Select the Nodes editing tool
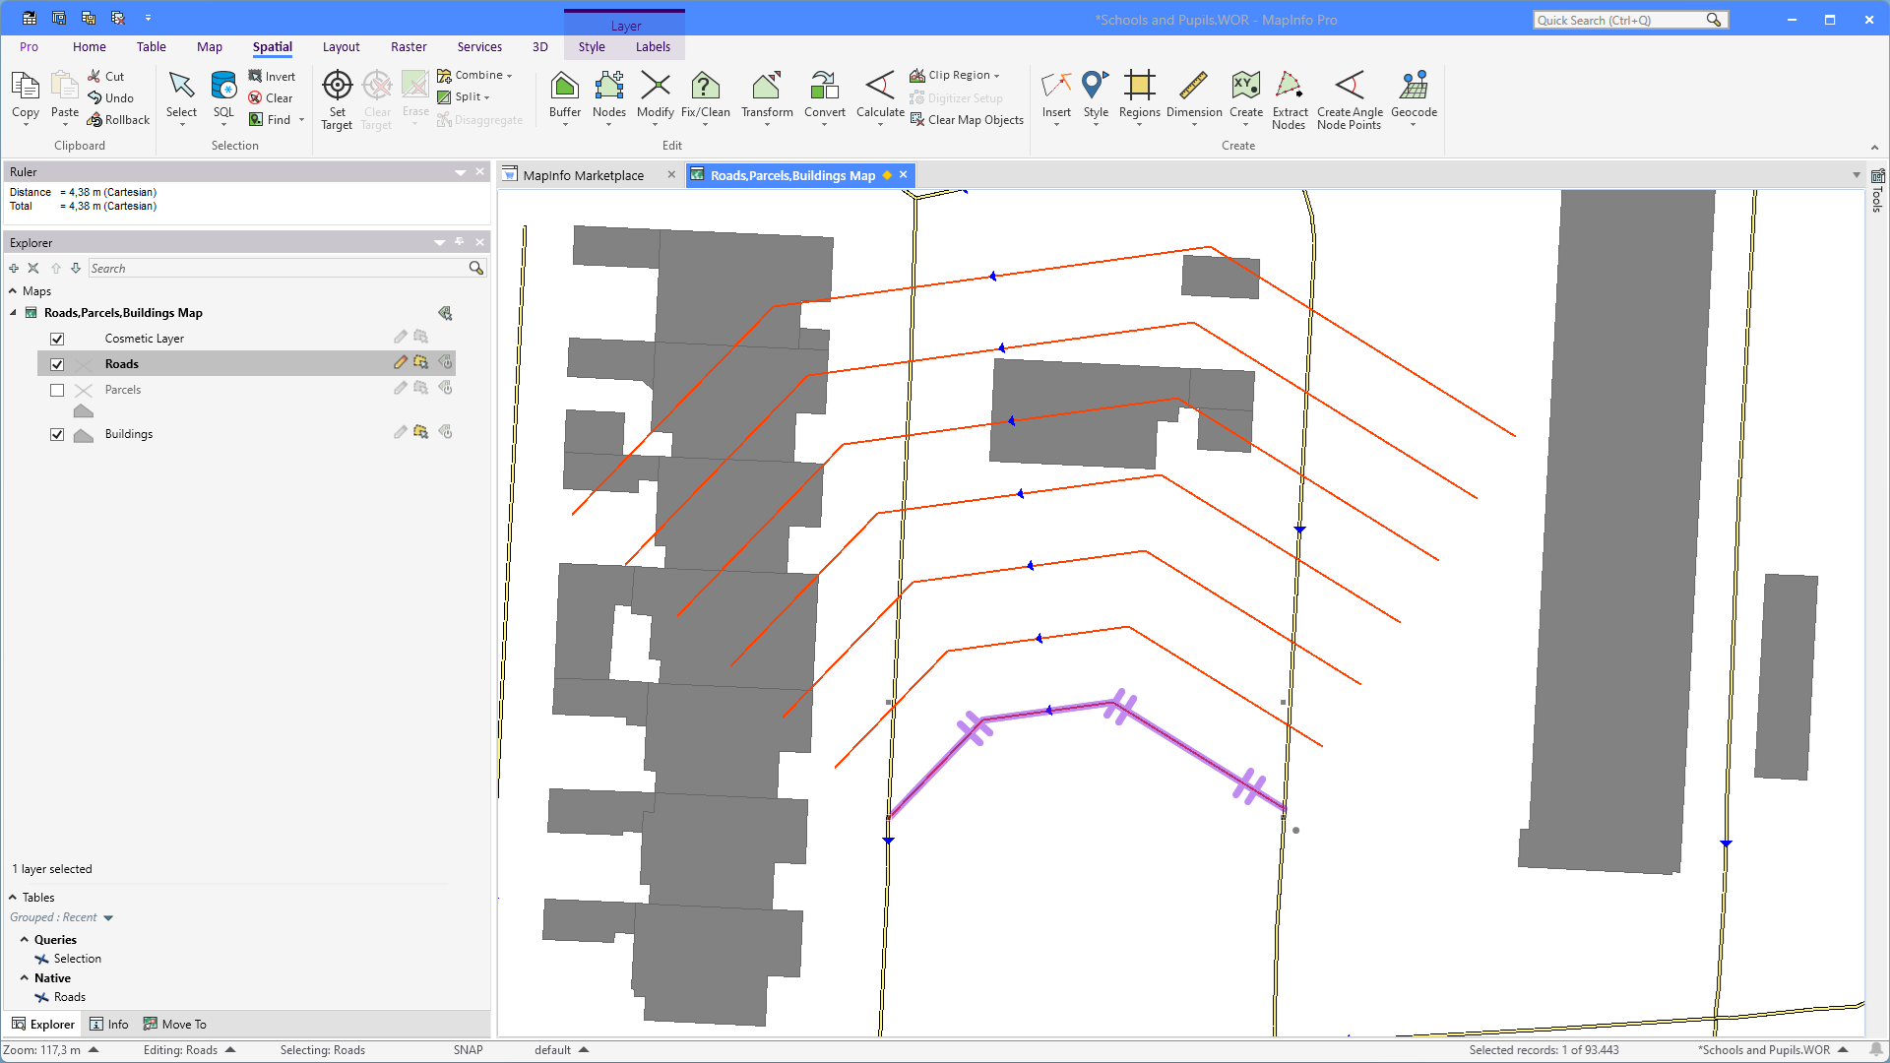 click(x=608, y=88)
